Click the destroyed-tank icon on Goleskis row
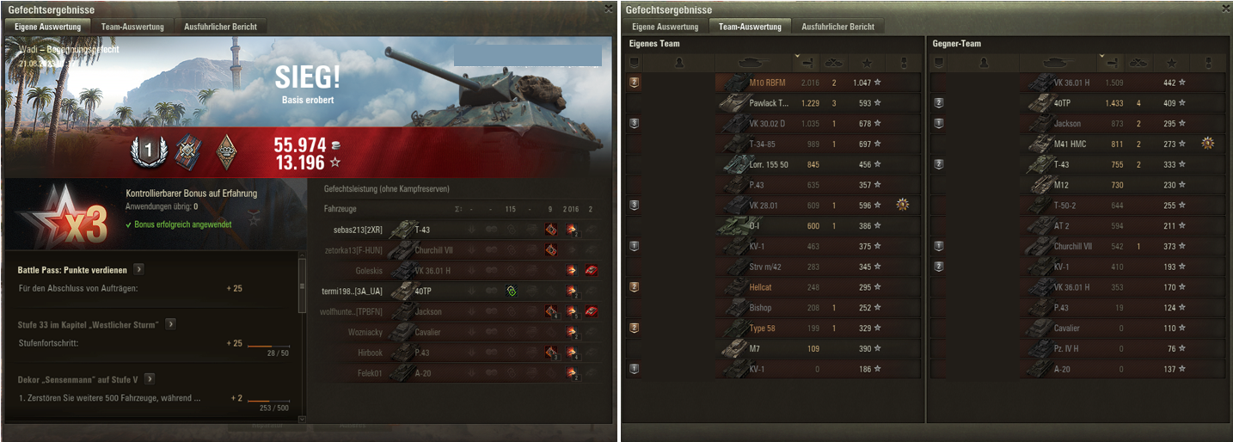Image resolution: width=1233 pixels, height=442 pixels. click(591, 270)
